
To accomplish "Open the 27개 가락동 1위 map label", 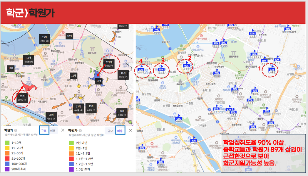I will pyautogui.click(x=122, y=113).
